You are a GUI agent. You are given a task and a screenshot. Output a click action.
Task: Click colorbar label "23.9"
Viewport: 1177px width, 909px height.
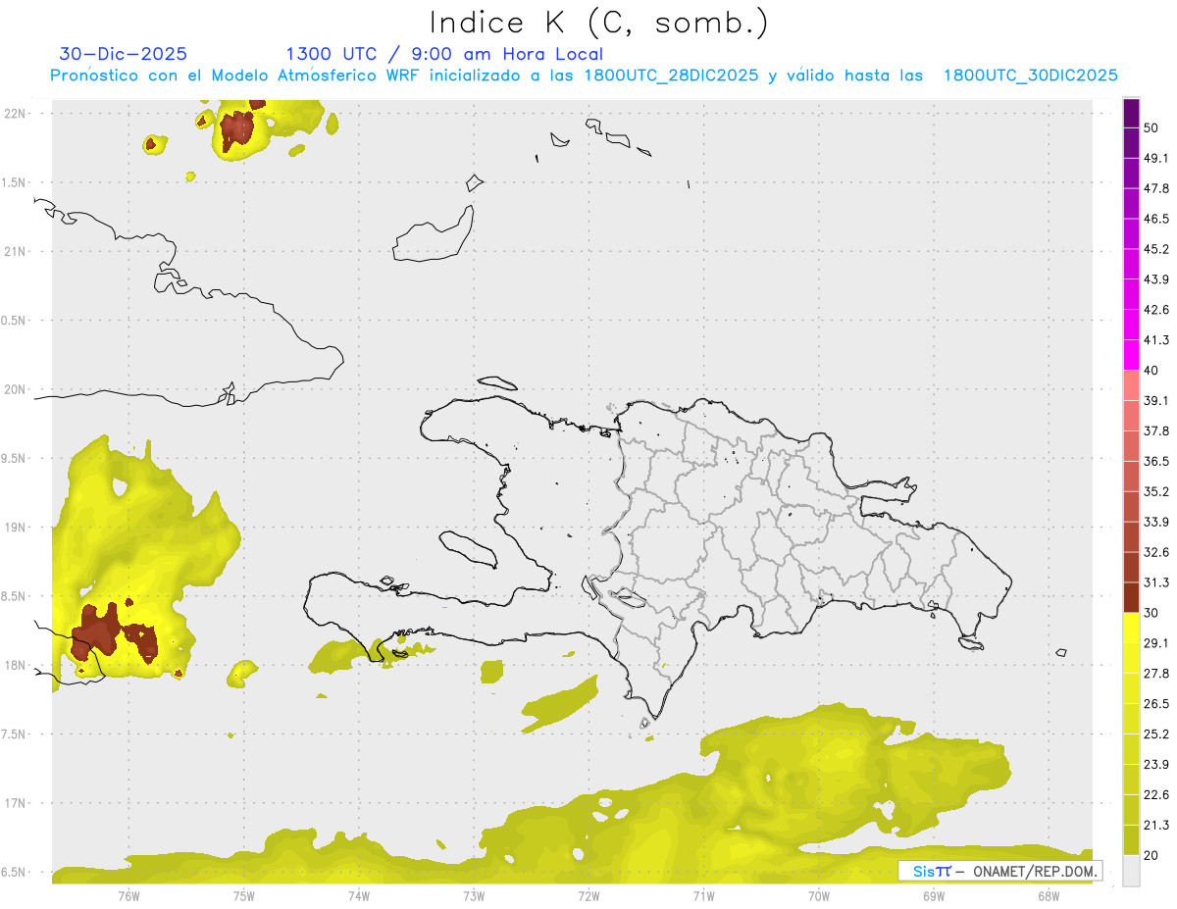(x=1156, y=765)
